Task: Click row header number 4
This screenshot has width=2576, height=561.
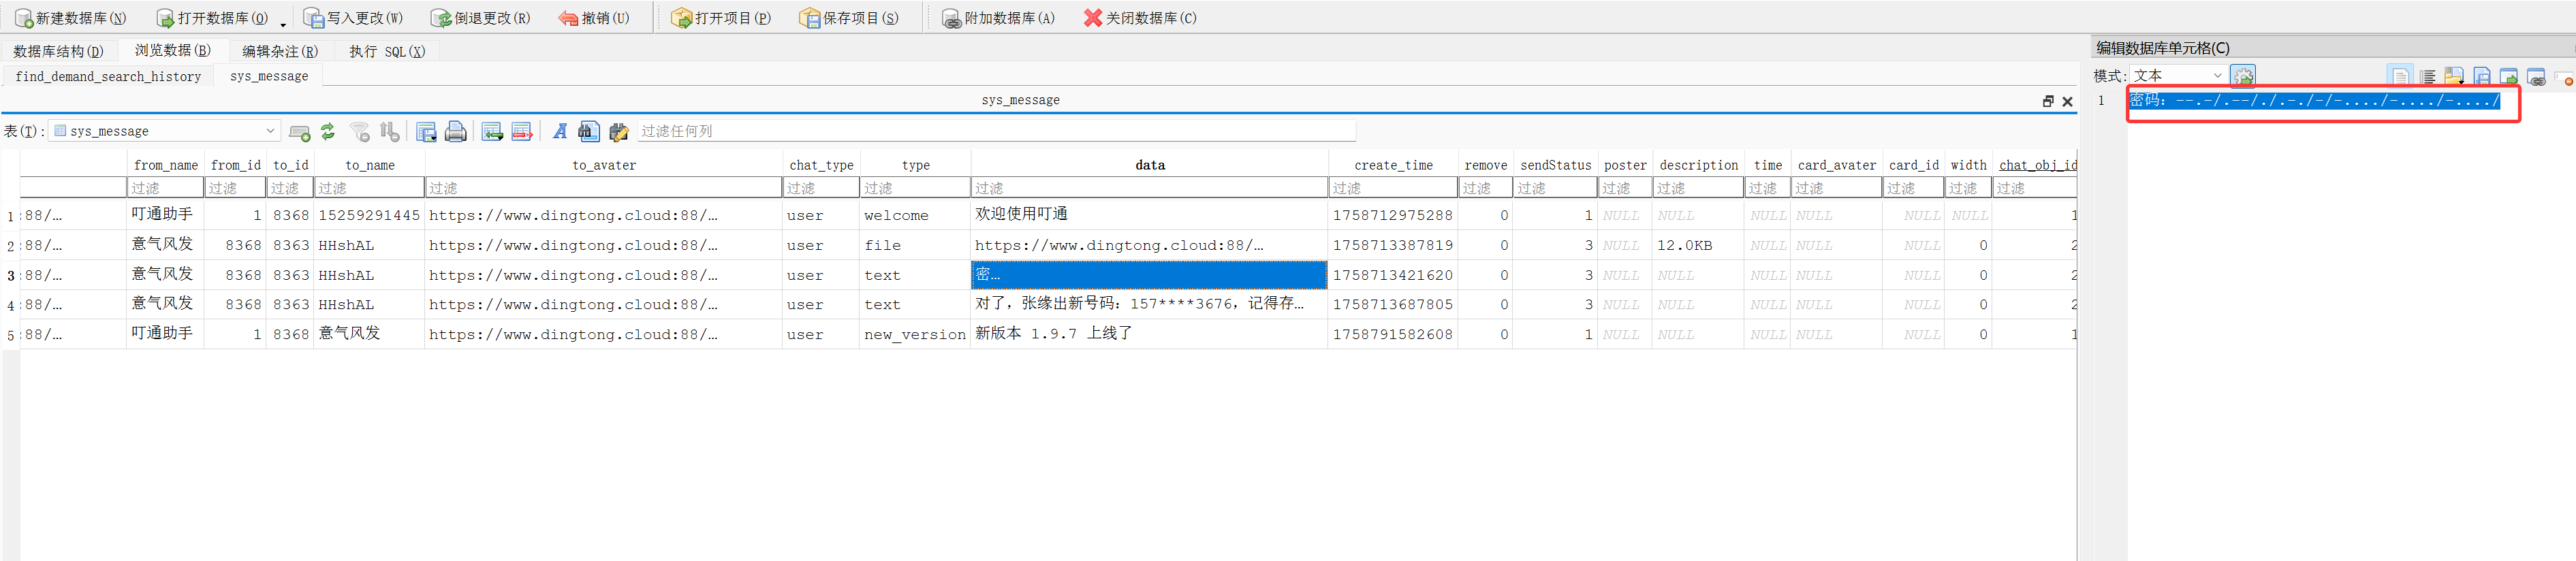Action: click(x=10, y=305)
